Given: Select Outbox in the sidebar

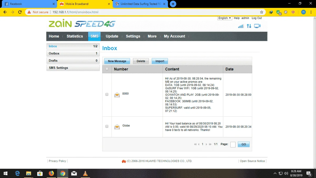Looking at the screenshot, I should (73, 53).
